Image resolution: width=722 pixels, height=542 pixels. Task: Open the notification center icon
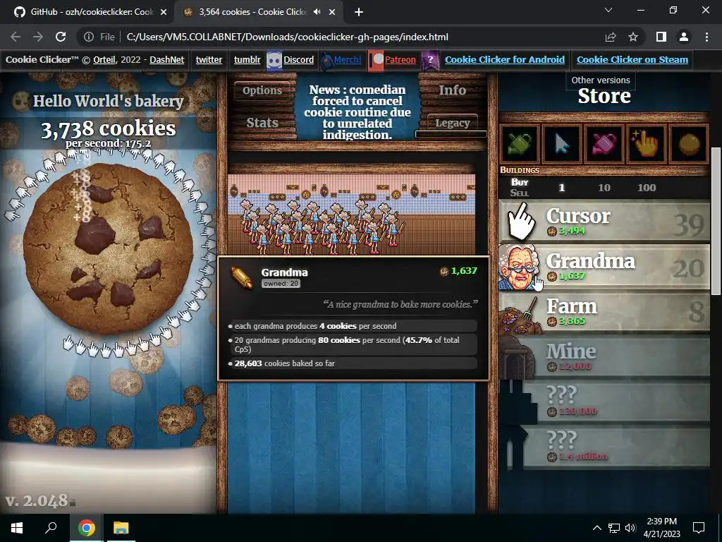click(x=699, y=528)
